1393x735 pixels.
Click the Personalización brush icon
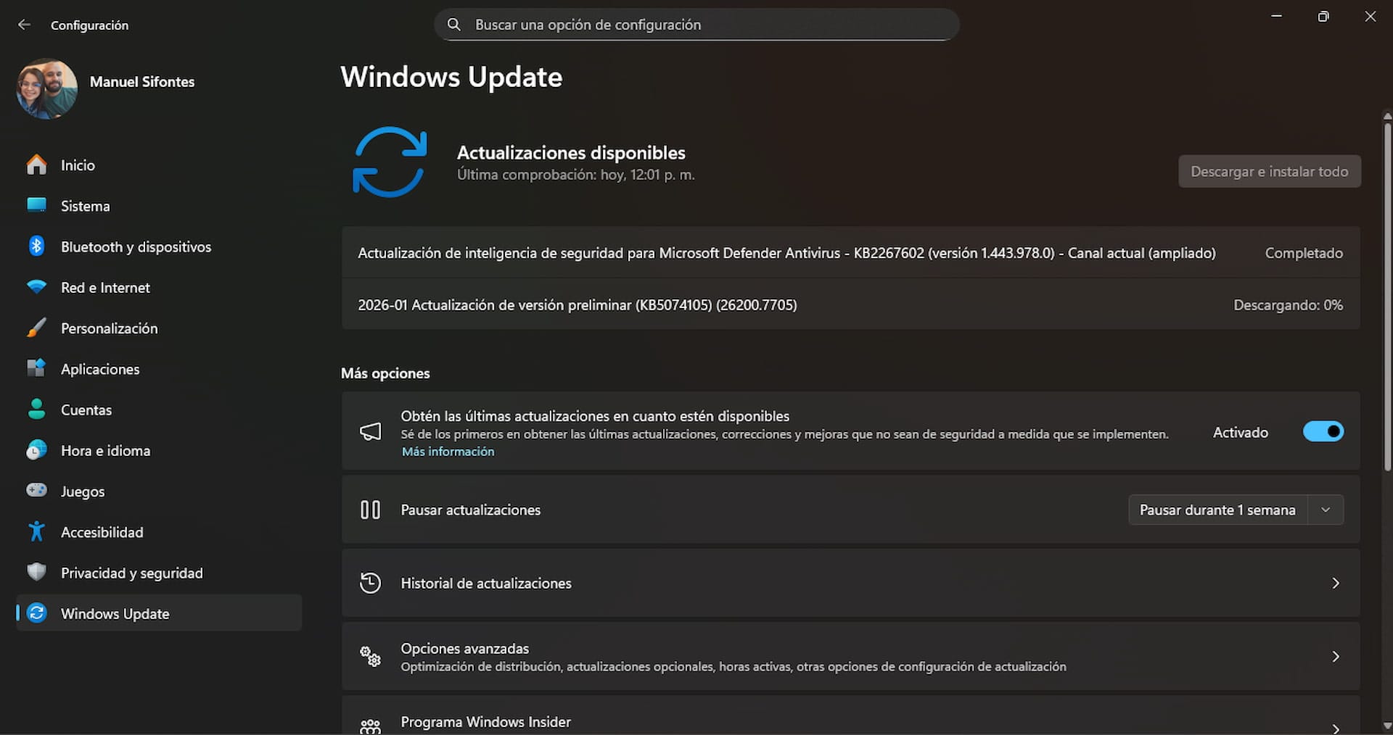coord(36,328)
